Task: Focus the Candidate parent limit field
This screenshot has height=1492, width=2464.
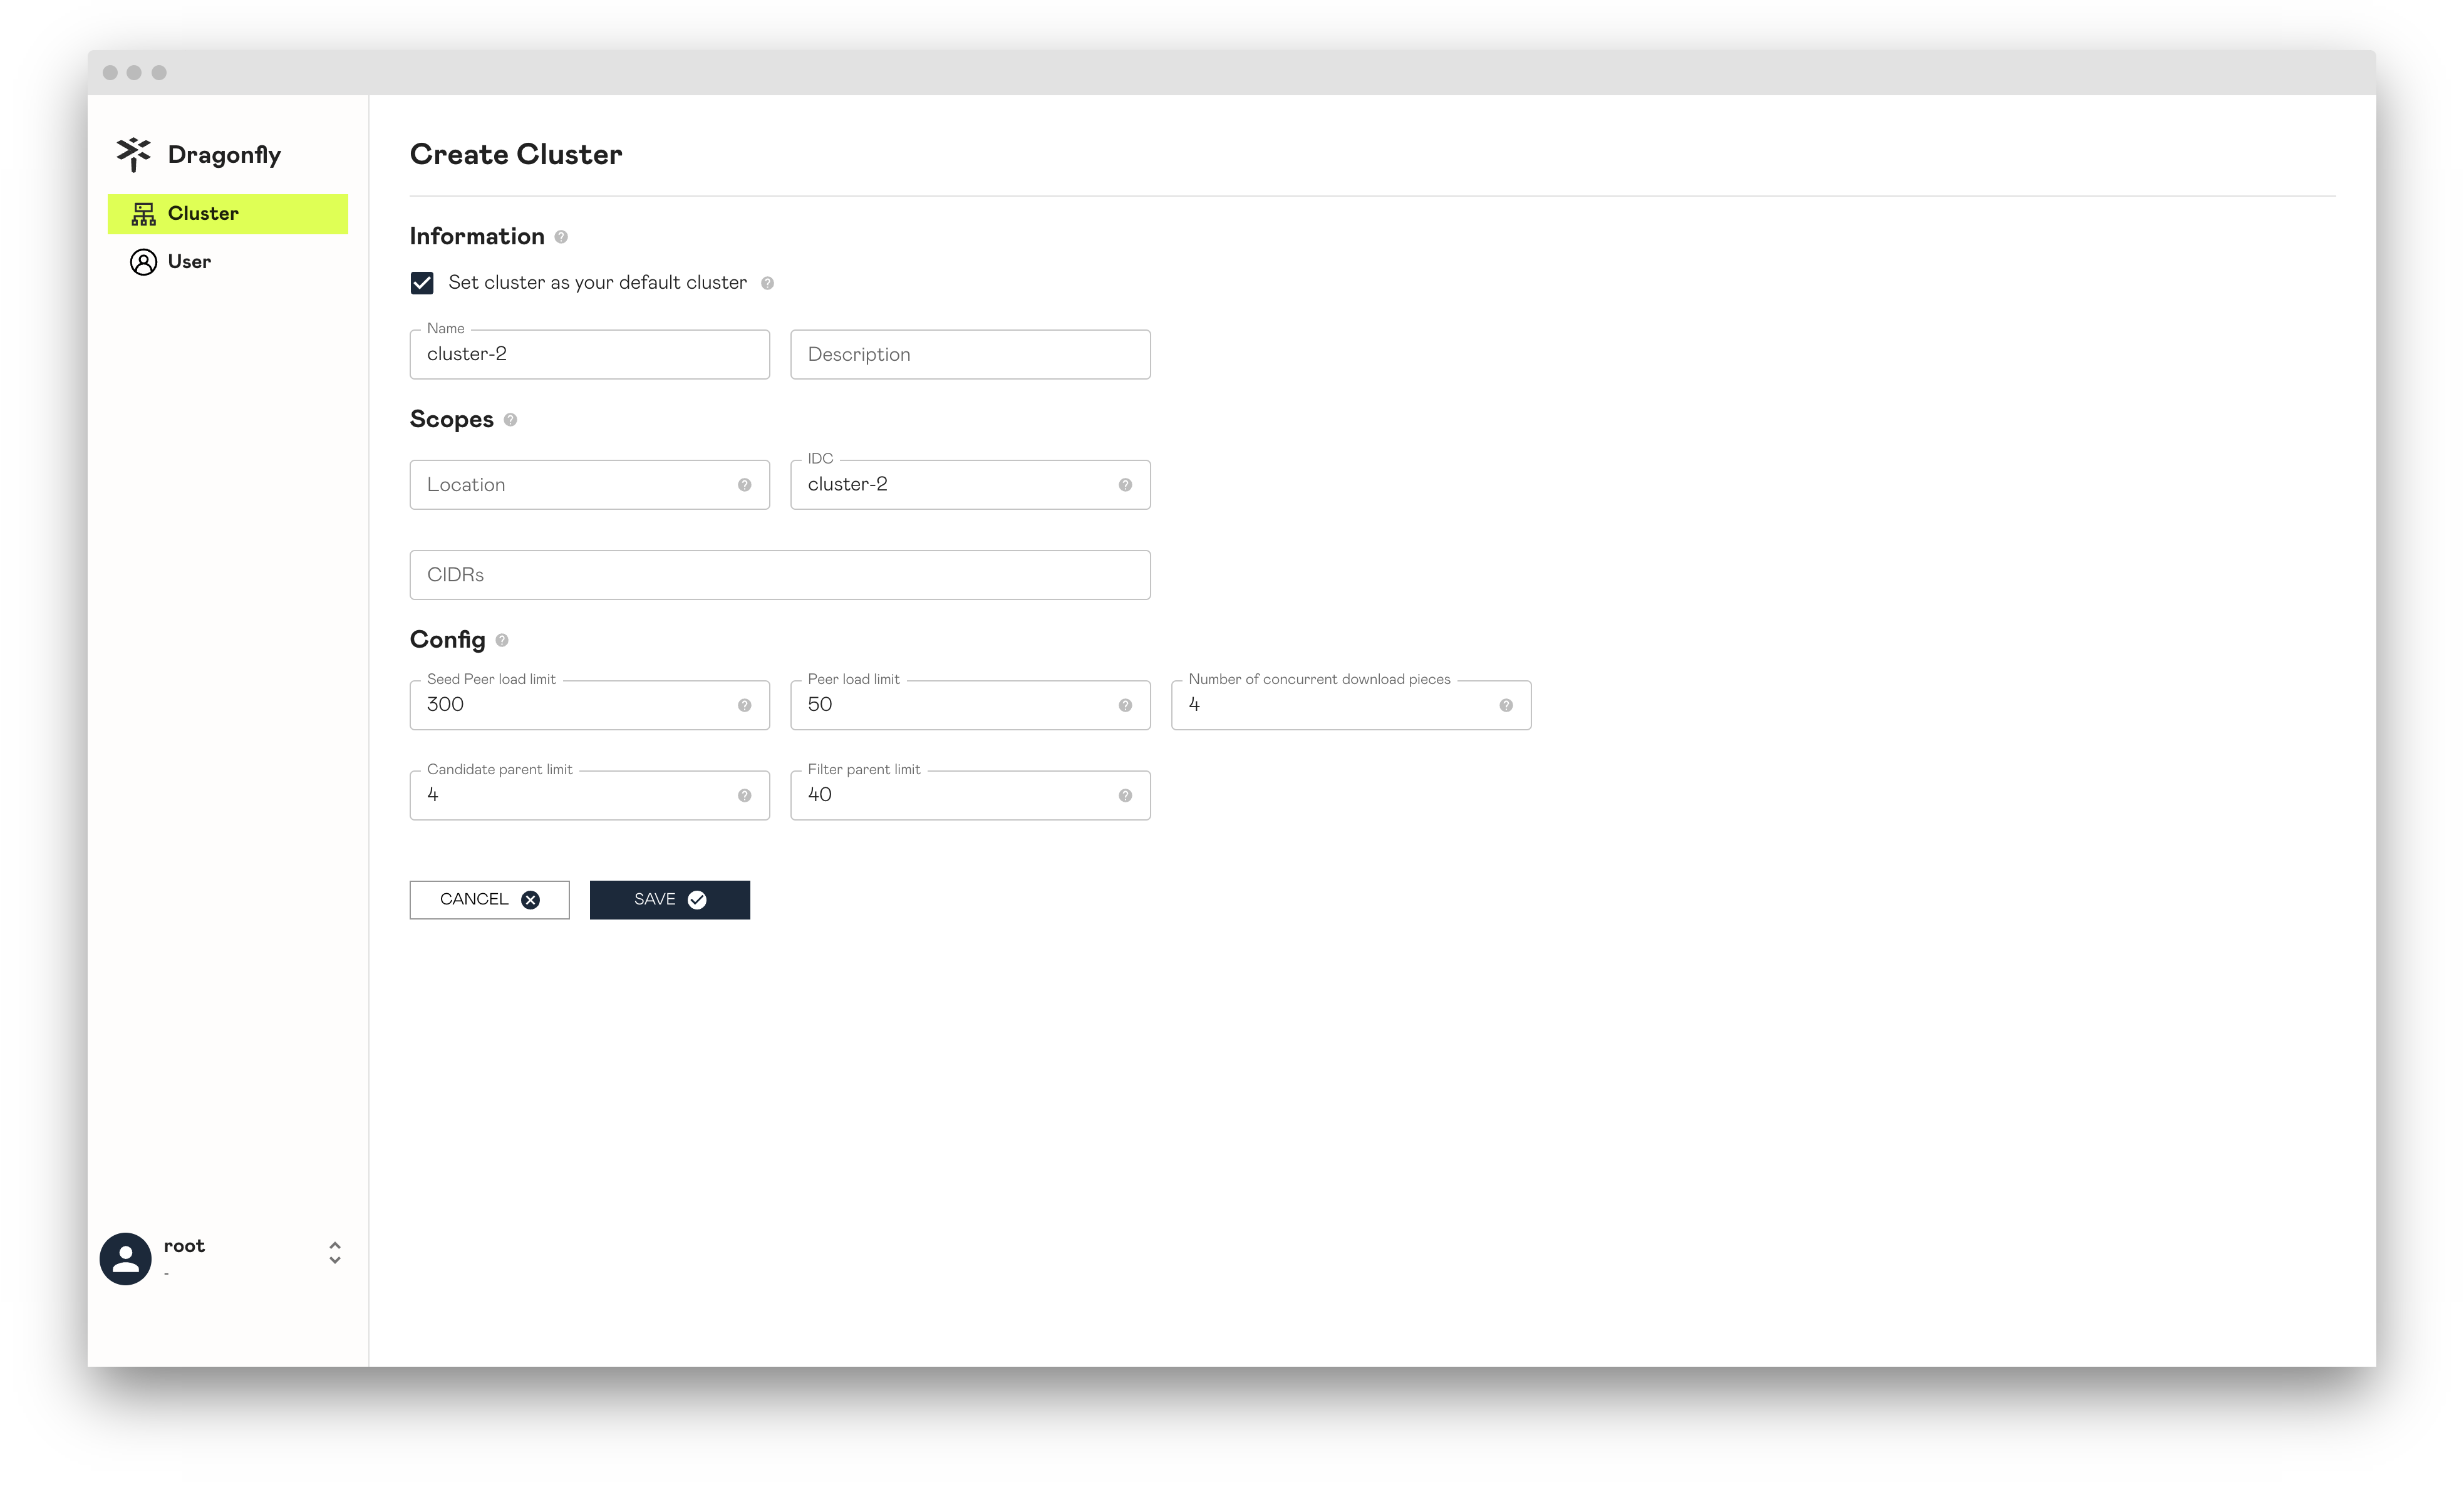Action: coord(590,796)
